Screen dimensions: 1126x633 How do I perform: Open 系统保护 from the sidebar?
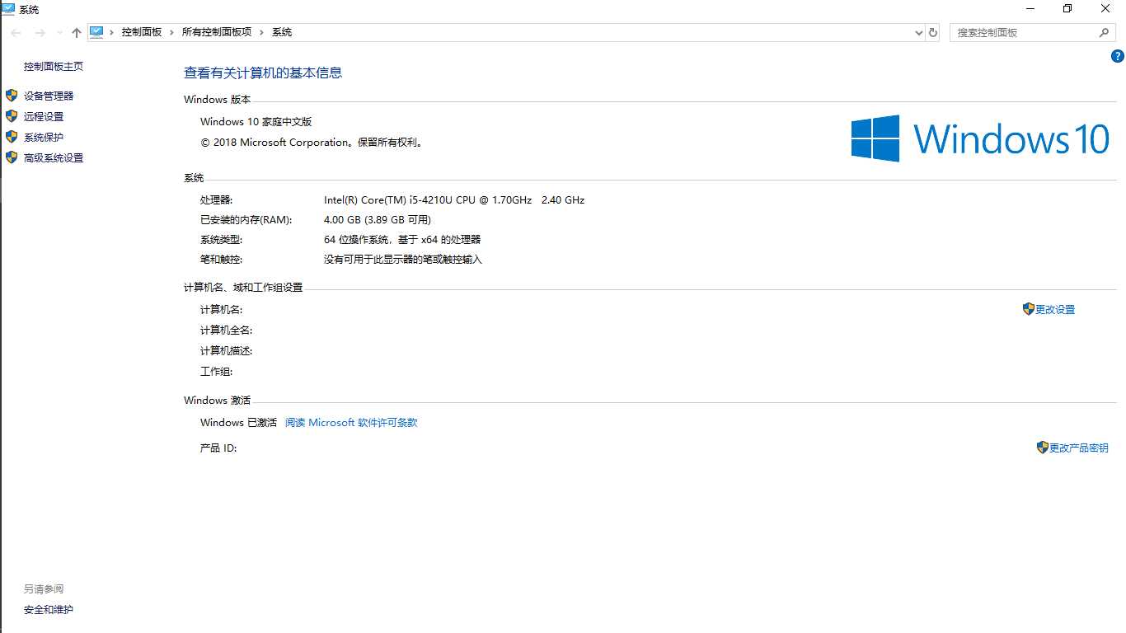tap(44, 138)
